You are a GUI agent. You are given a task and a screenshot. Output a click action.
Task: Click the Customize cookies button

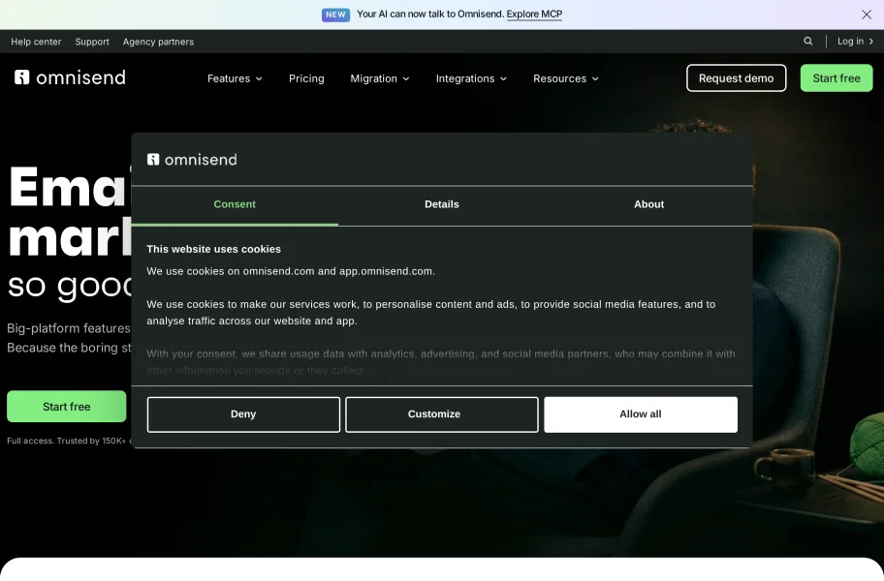click(442, 414)
